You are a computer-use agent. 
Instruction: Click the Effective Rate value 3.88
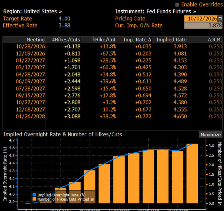click(x=64, y=25)
